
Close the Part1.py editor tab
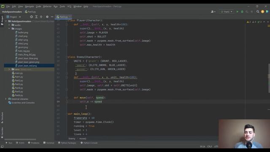[x=70, y=17]
